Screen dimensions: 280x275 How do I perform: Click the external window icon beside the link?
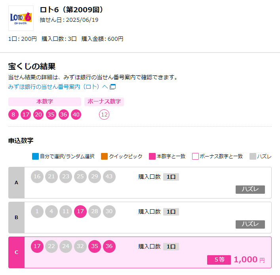[x=113, y=87]
